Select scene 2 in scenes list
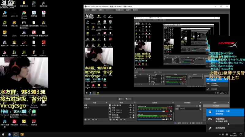 pos(96,108)
